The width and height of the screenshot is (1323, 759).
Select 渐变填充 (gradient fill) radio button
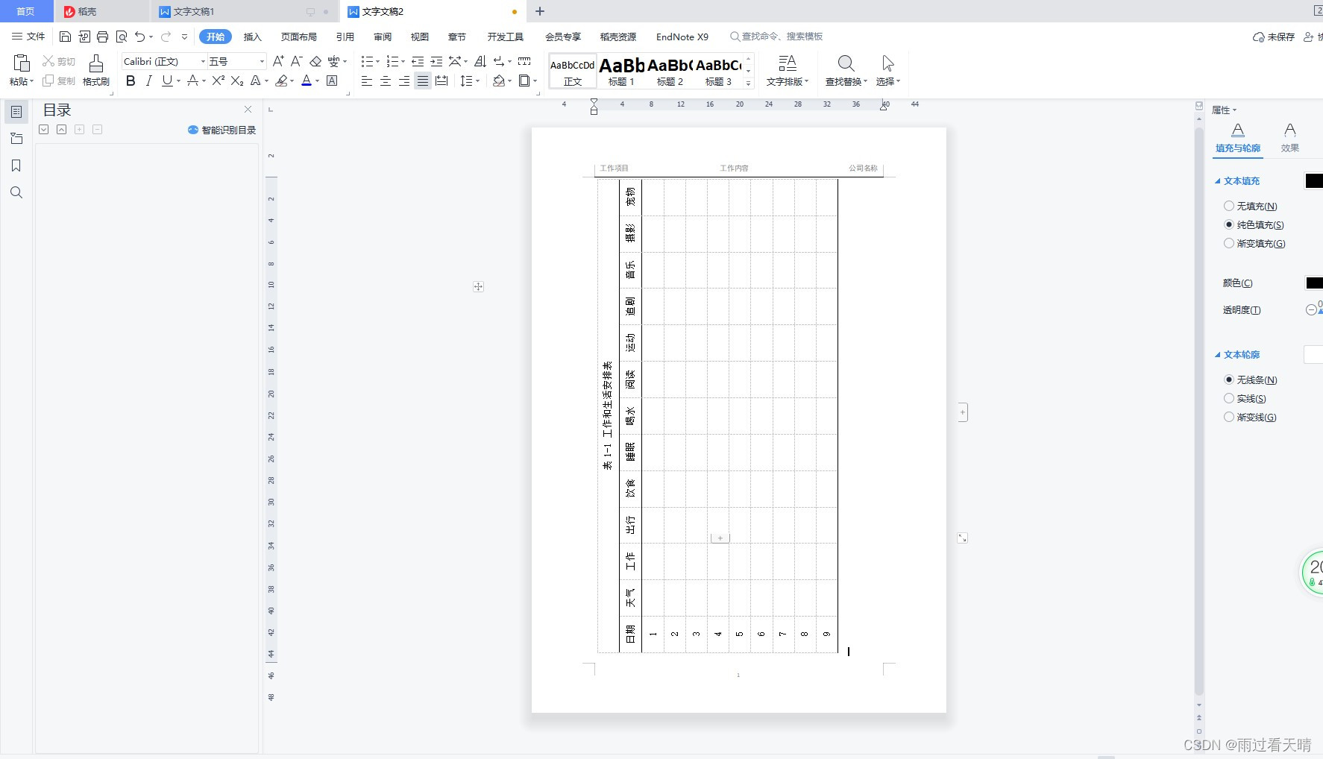1229,243
